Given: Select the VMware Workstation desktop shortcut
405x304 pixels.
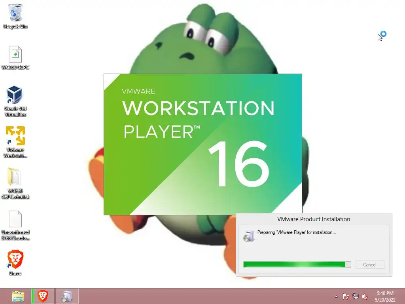Looking at the screenshot, I should pyautogui.click(x=15, y=142).
